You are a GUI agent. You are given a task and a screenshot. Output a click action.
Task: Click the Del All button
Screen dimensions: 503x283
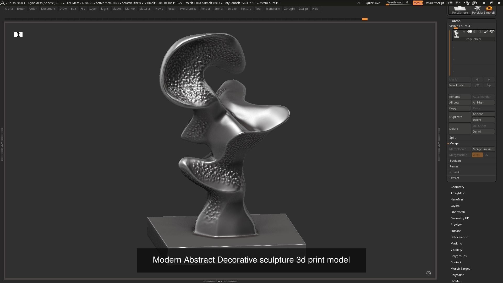[x=483, y=132]
